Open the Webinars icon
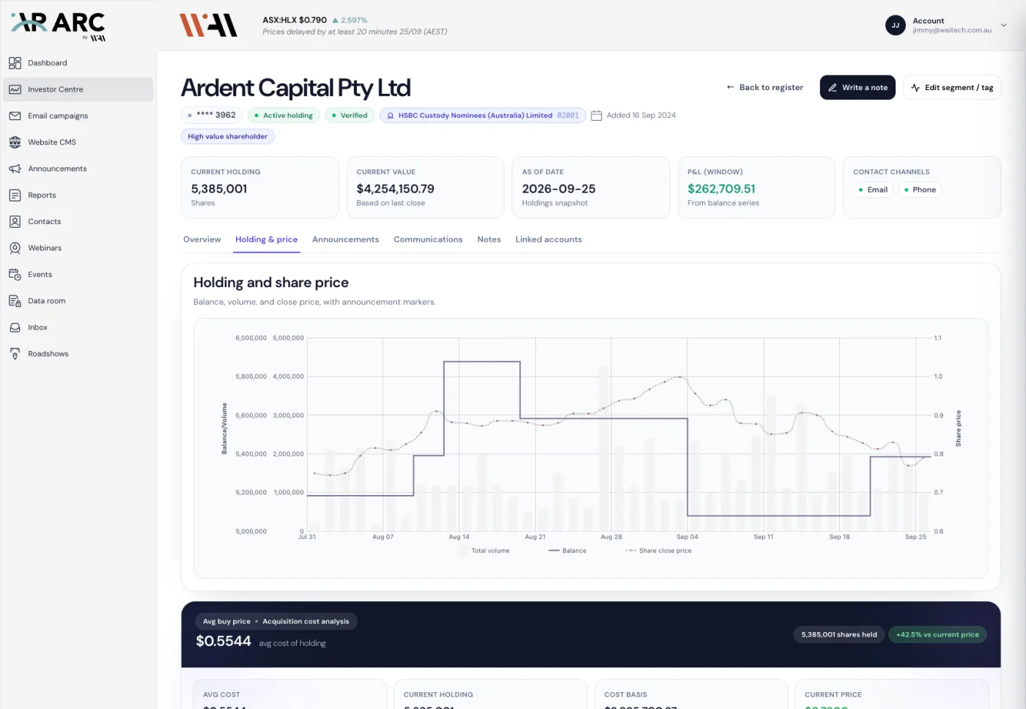The image size is (1026, 709). pos(15,248)
